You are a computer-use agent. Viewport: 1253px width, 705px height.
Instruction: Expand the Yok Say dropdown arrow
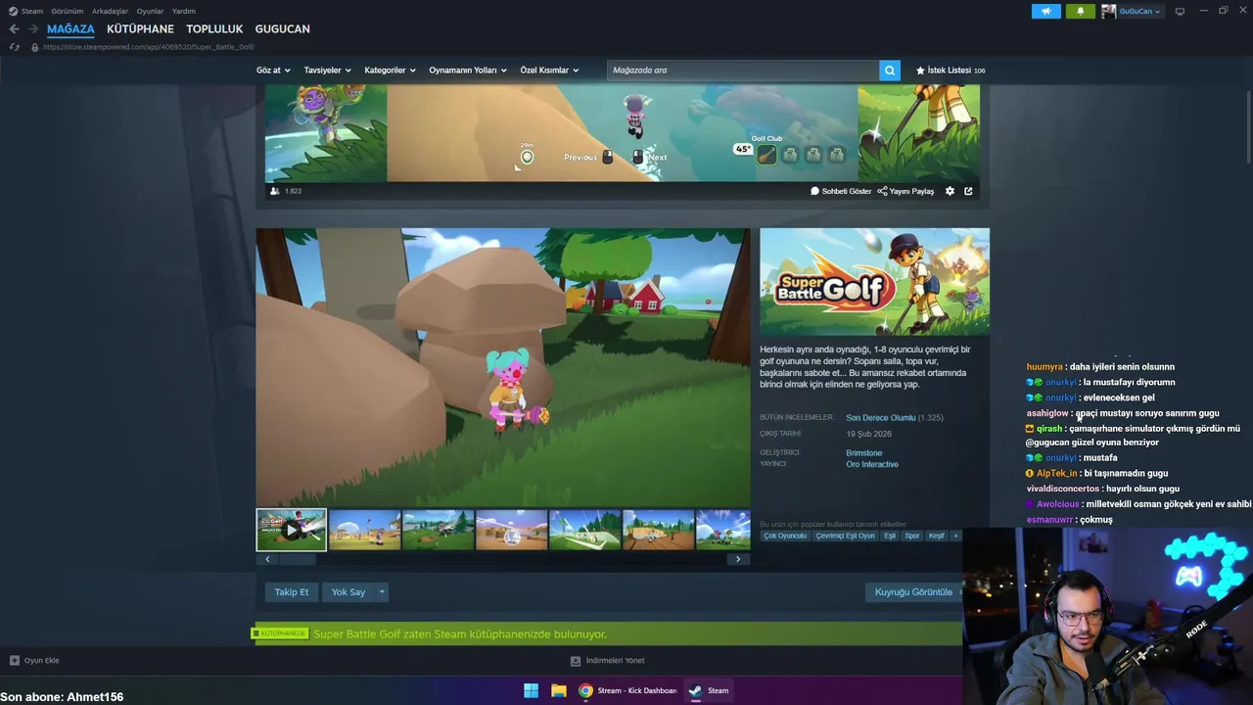click(x=382, y=591)
